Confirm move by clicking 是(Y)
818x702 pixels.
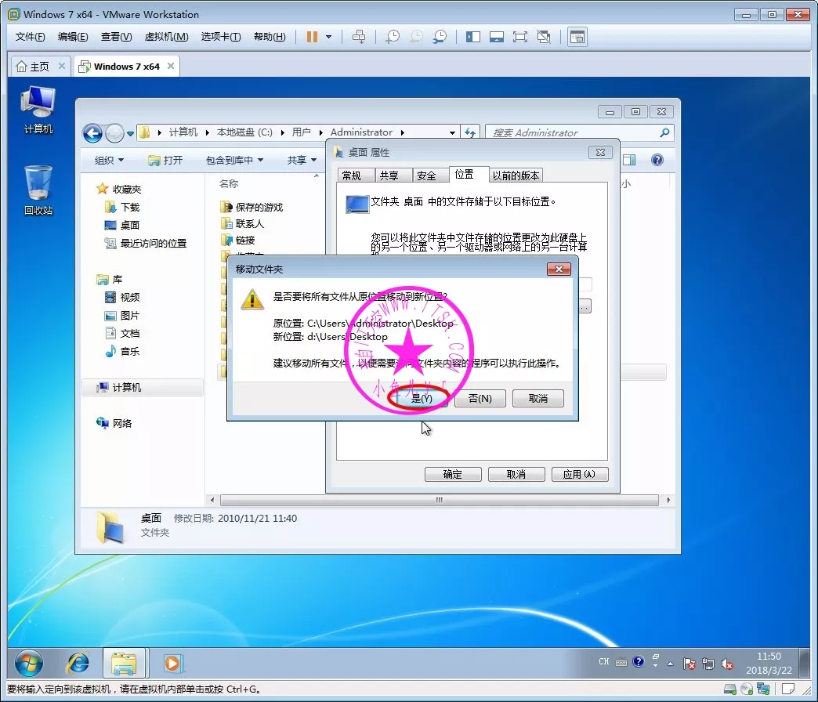click(x=421, y=398)
